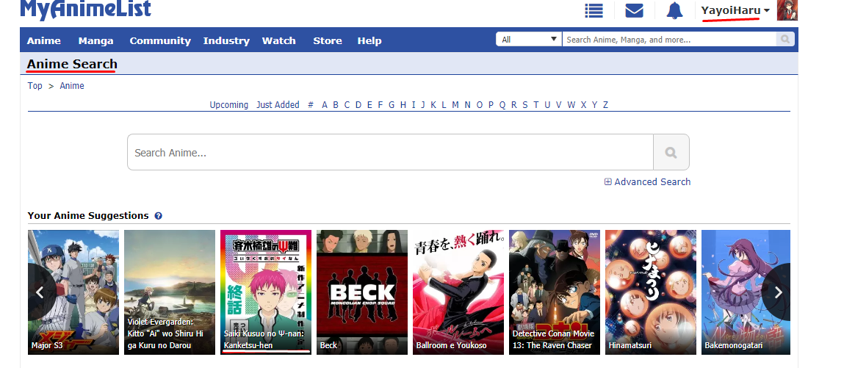Image resolution: width=844 pixels, height=368 pixels.
Task: Open the Beck anime suggestion thumbnail
Action: tap(361, 292)
